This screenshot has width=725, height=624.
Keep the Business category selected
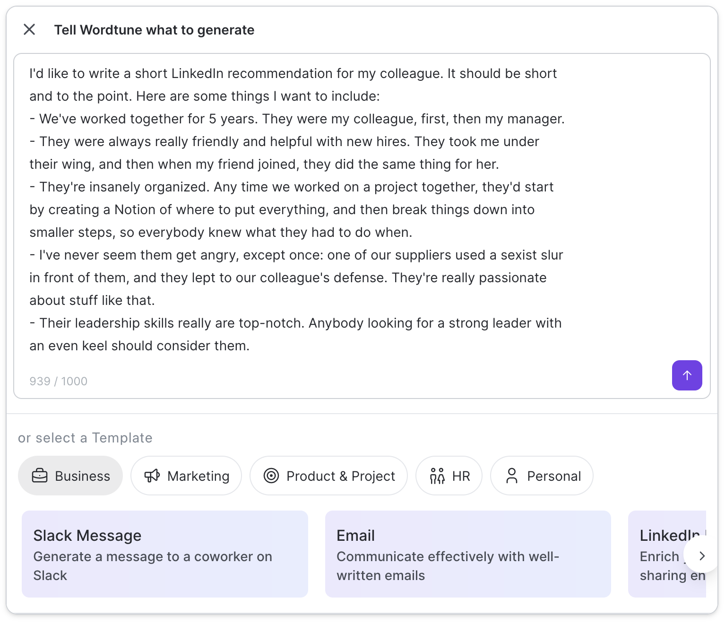click(x=70, y=476)
